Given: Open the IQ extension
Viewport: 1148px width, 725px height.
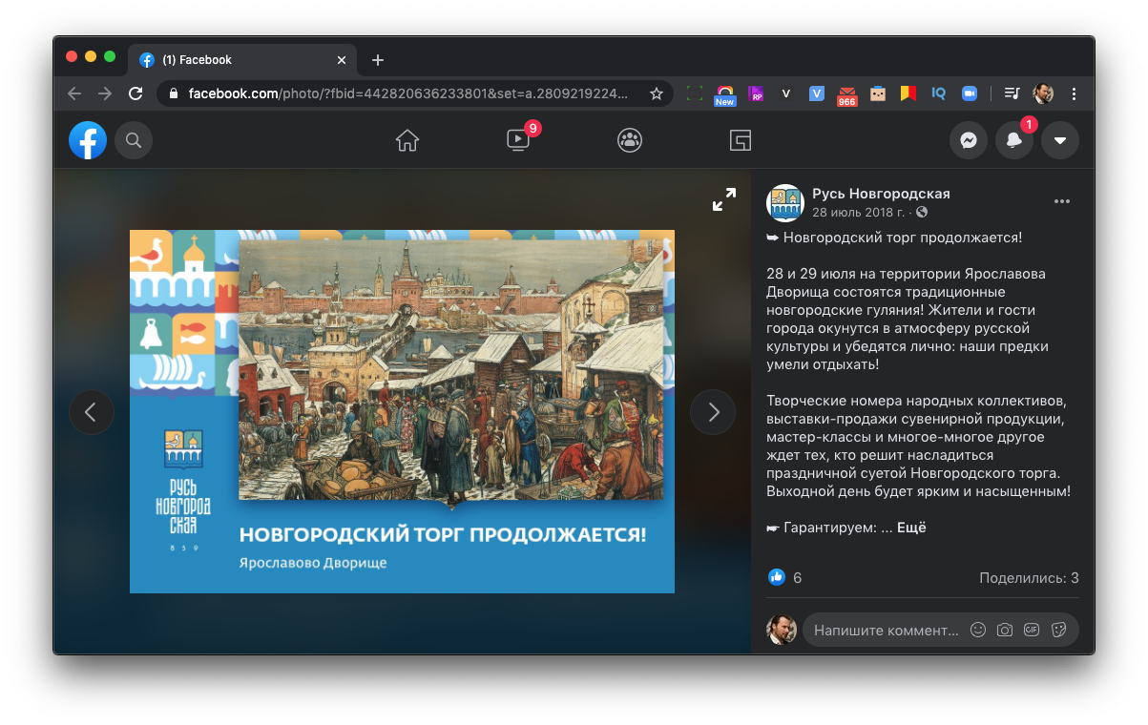Looking at the screenshot, I should (x=939, y=93).
